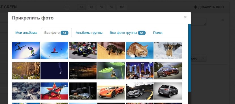
Task: Select the silver hatchback rear view photo
Action: pyautogui.click(x=168, y=91)
